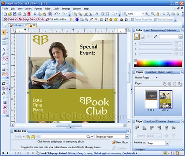Switch to the Character tab
The width and height of the screenshot is (185, 156).
pos(161,122)
